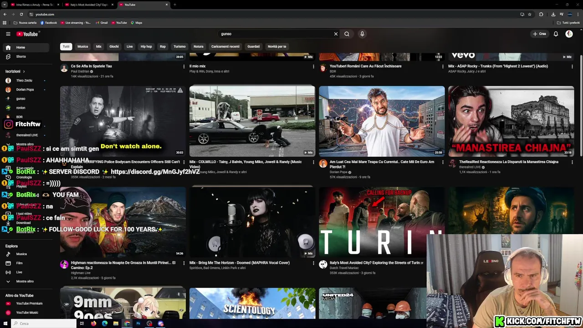Open Maps bookmark
Viewport: 583px width, 328px height.
[137, 23]
